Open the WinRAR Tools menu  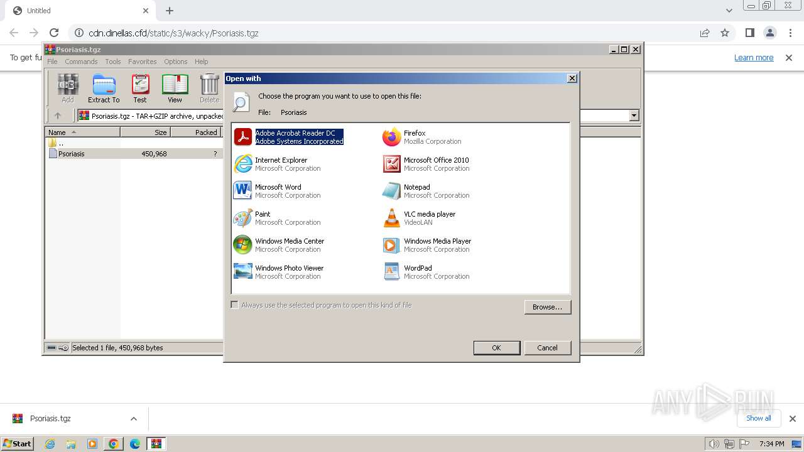113,62
